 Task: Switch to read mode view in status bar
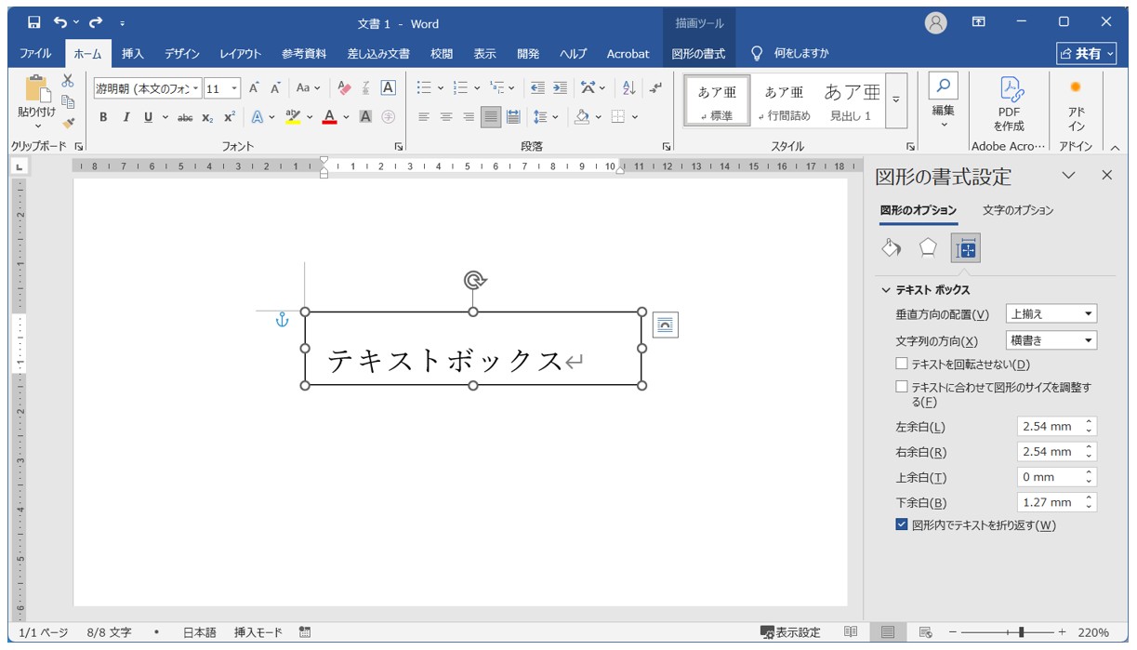851,632
